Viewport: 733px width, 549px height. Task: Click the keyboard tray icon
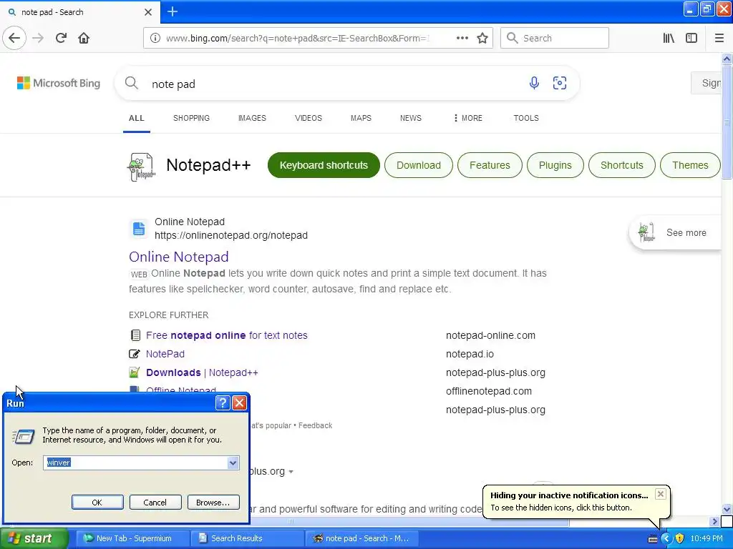[x=653, y=539]
